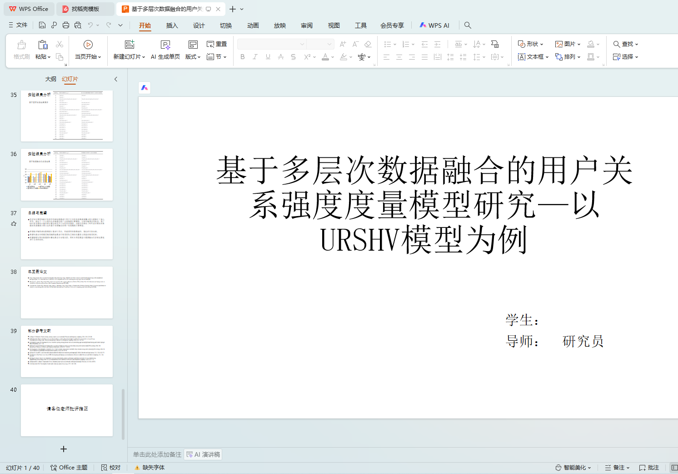Open the 版式 layout dropdown
Image resolution: width=678 pixels, height=474 pixels.
[193, 57]
